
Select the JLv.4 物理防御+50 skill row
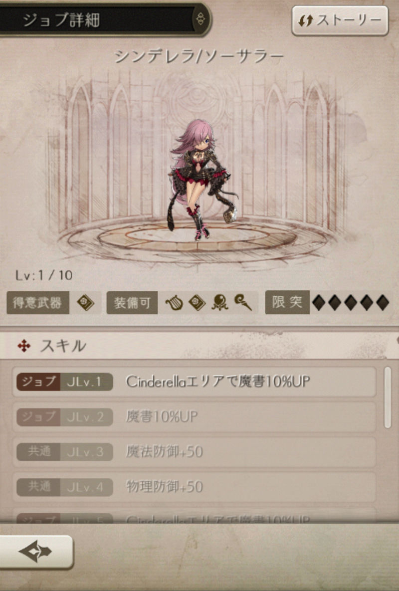194,487
